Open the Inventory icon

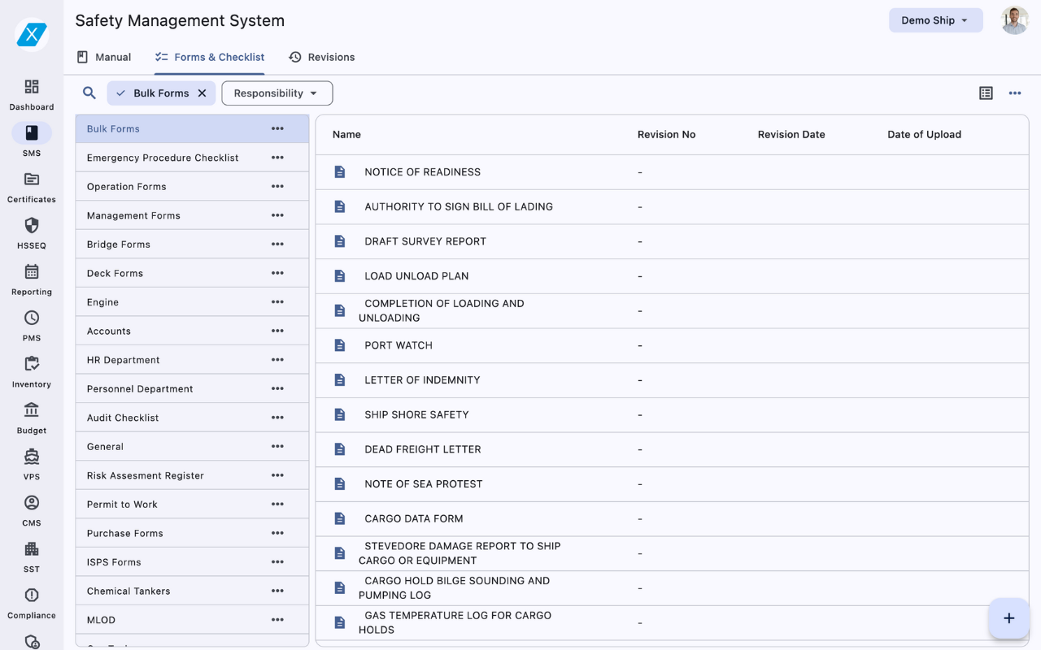tap(32, 364)
